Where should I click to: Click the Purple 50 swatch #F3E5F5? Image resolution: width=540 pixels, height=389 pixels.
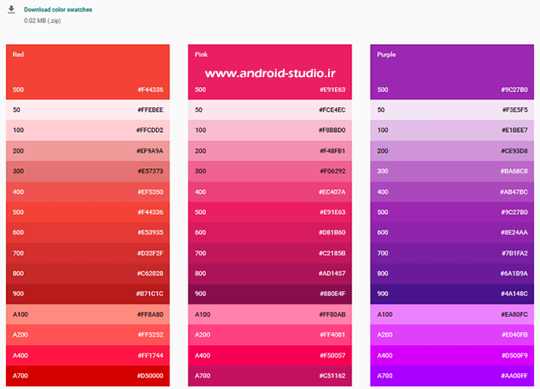tap(452, 109)
